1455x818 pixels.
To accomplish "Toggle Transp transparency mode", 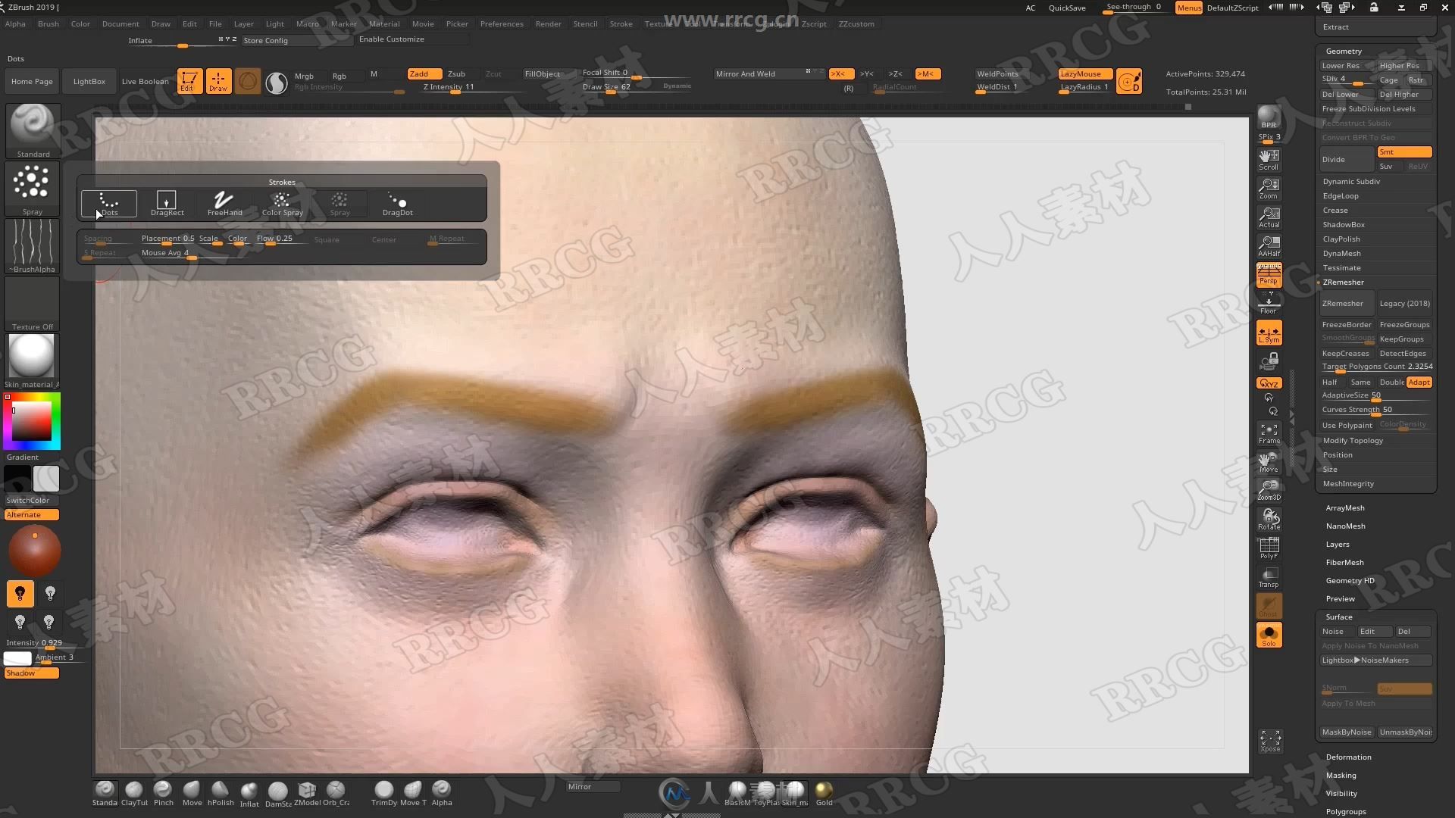I will tap(1269, 578).
